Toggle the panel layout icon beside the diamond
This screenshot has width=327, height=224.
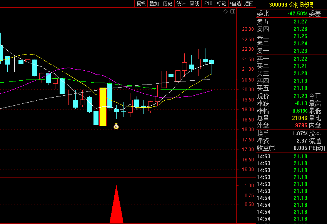233,12
